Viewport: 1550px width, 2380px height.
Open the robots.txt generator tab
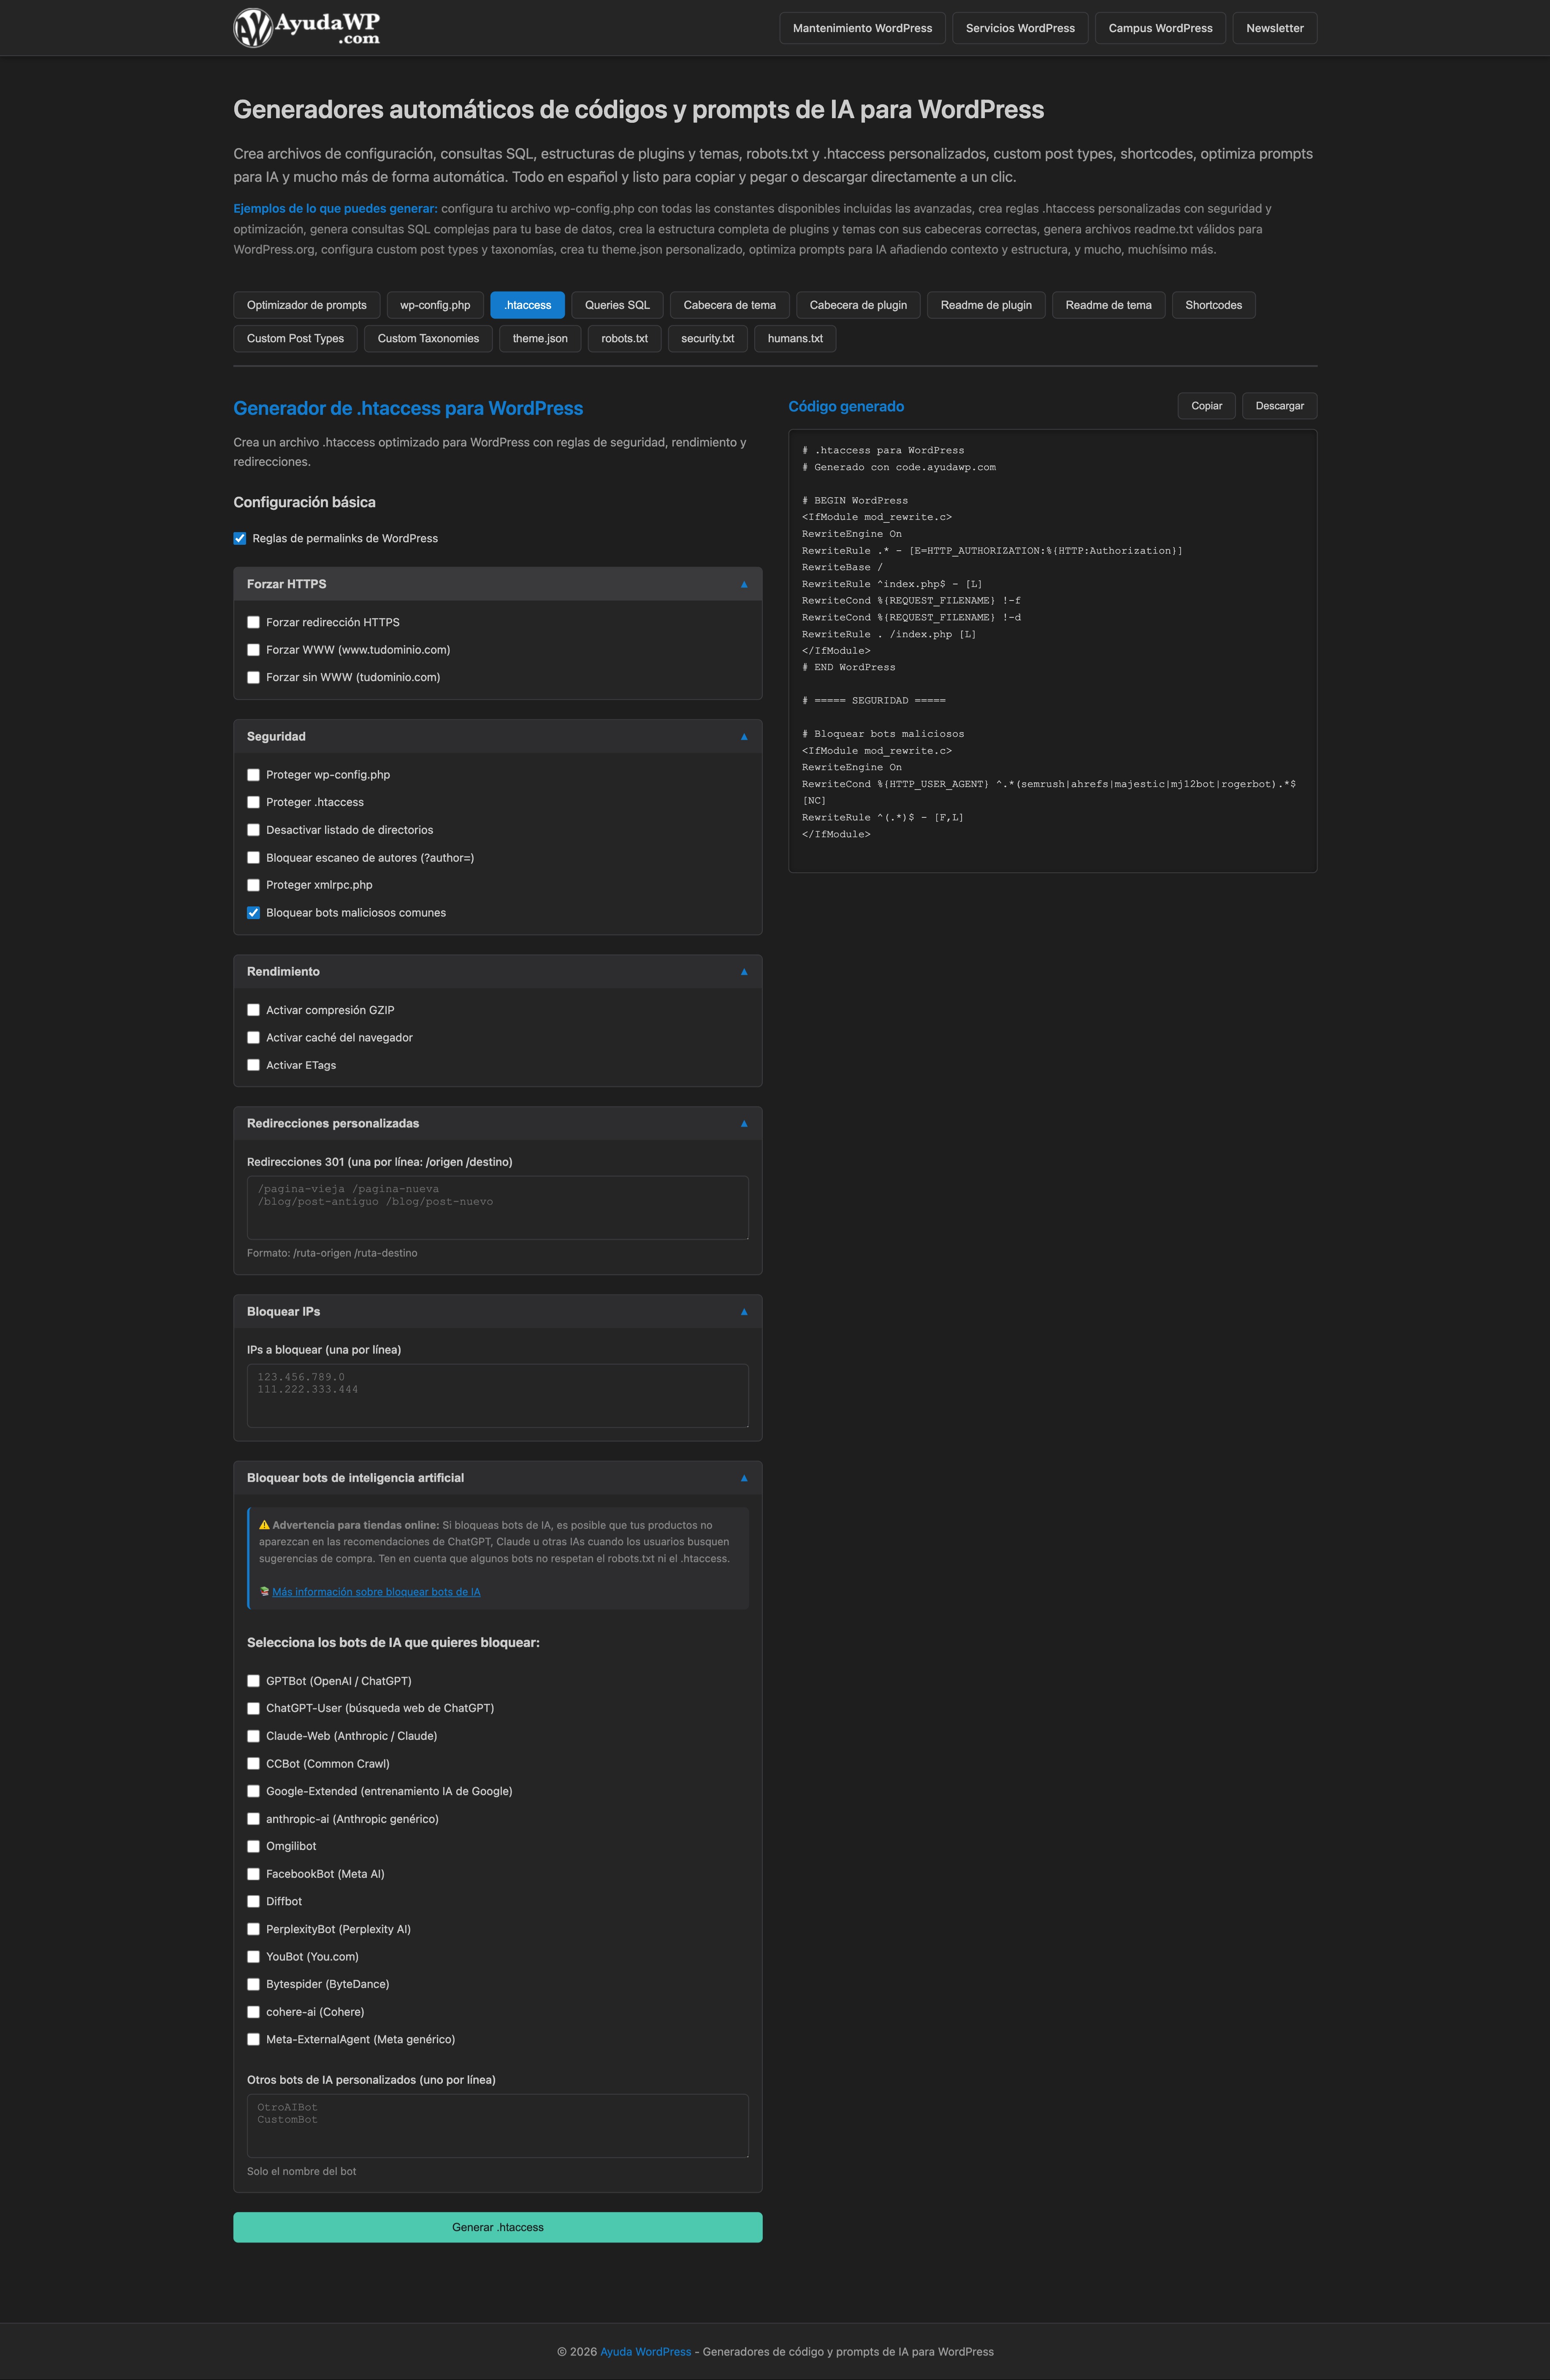pyautogui.click(x=624, y=339)
